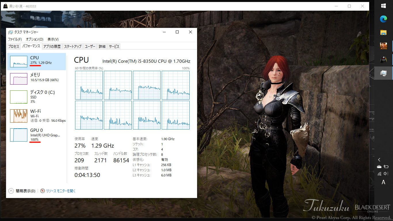Click the first logical processor graph
Screen dimensions: 393x221
89,85
